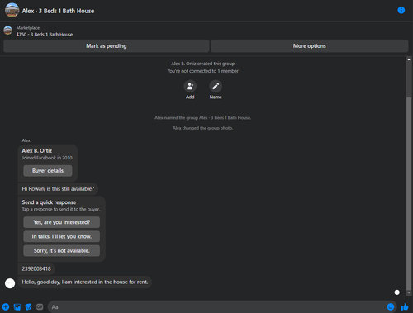Open the GIF picker icon

40,306
